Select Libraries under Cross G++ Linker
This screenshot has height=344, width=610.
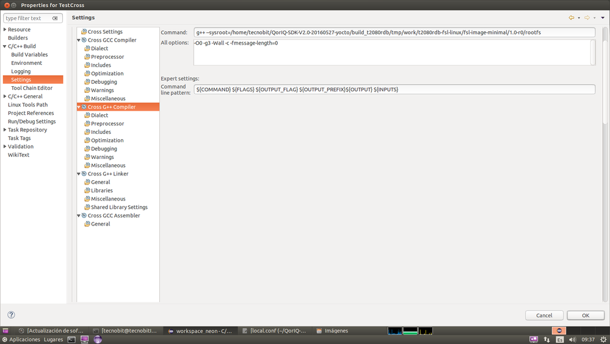[x=99, y=191]
